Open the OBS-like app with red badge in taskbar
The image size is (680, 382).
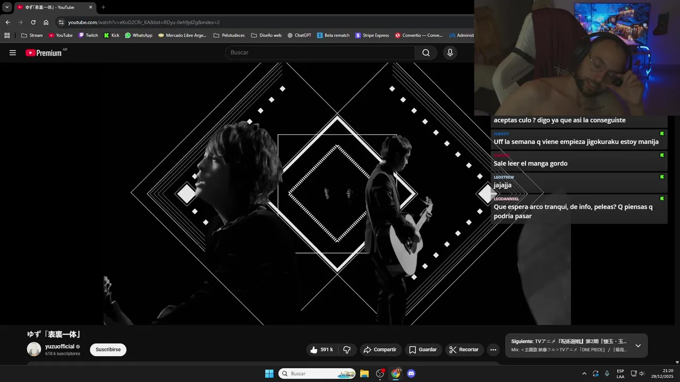[380, 374]
